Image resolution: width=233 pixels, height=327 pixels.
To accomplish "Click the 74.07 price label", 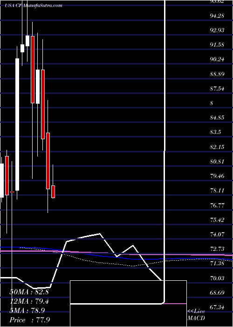I will (217, 235).
